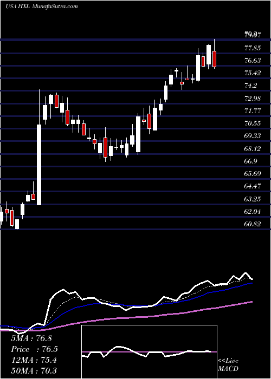Click the '50MA : 70.3' readout
The image size is (271, 379).
(34, 371)
